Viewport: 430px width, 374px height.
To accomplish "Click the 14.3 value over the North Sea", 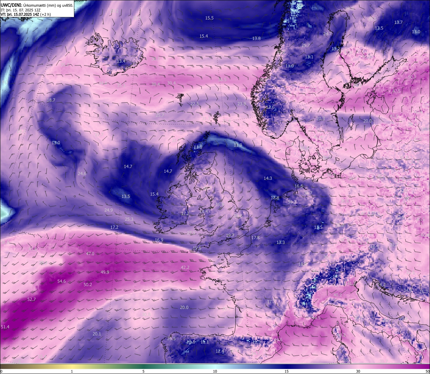I will click(x=268, y=178).
